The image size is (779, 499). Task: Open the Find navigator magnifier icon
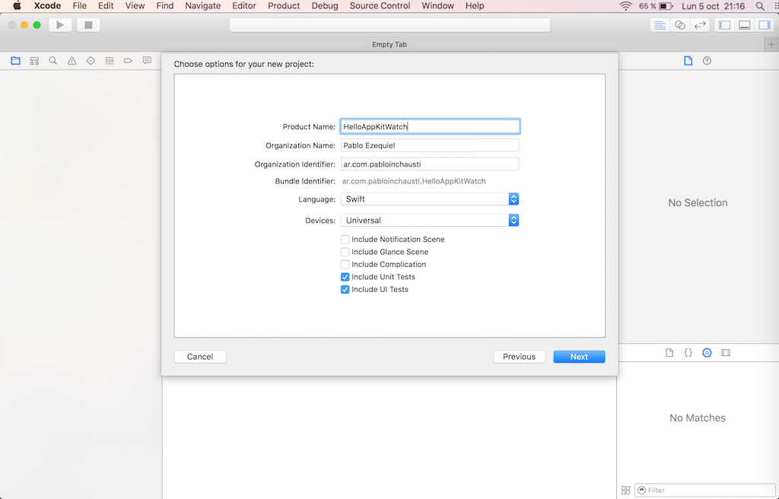pos(52,61)
